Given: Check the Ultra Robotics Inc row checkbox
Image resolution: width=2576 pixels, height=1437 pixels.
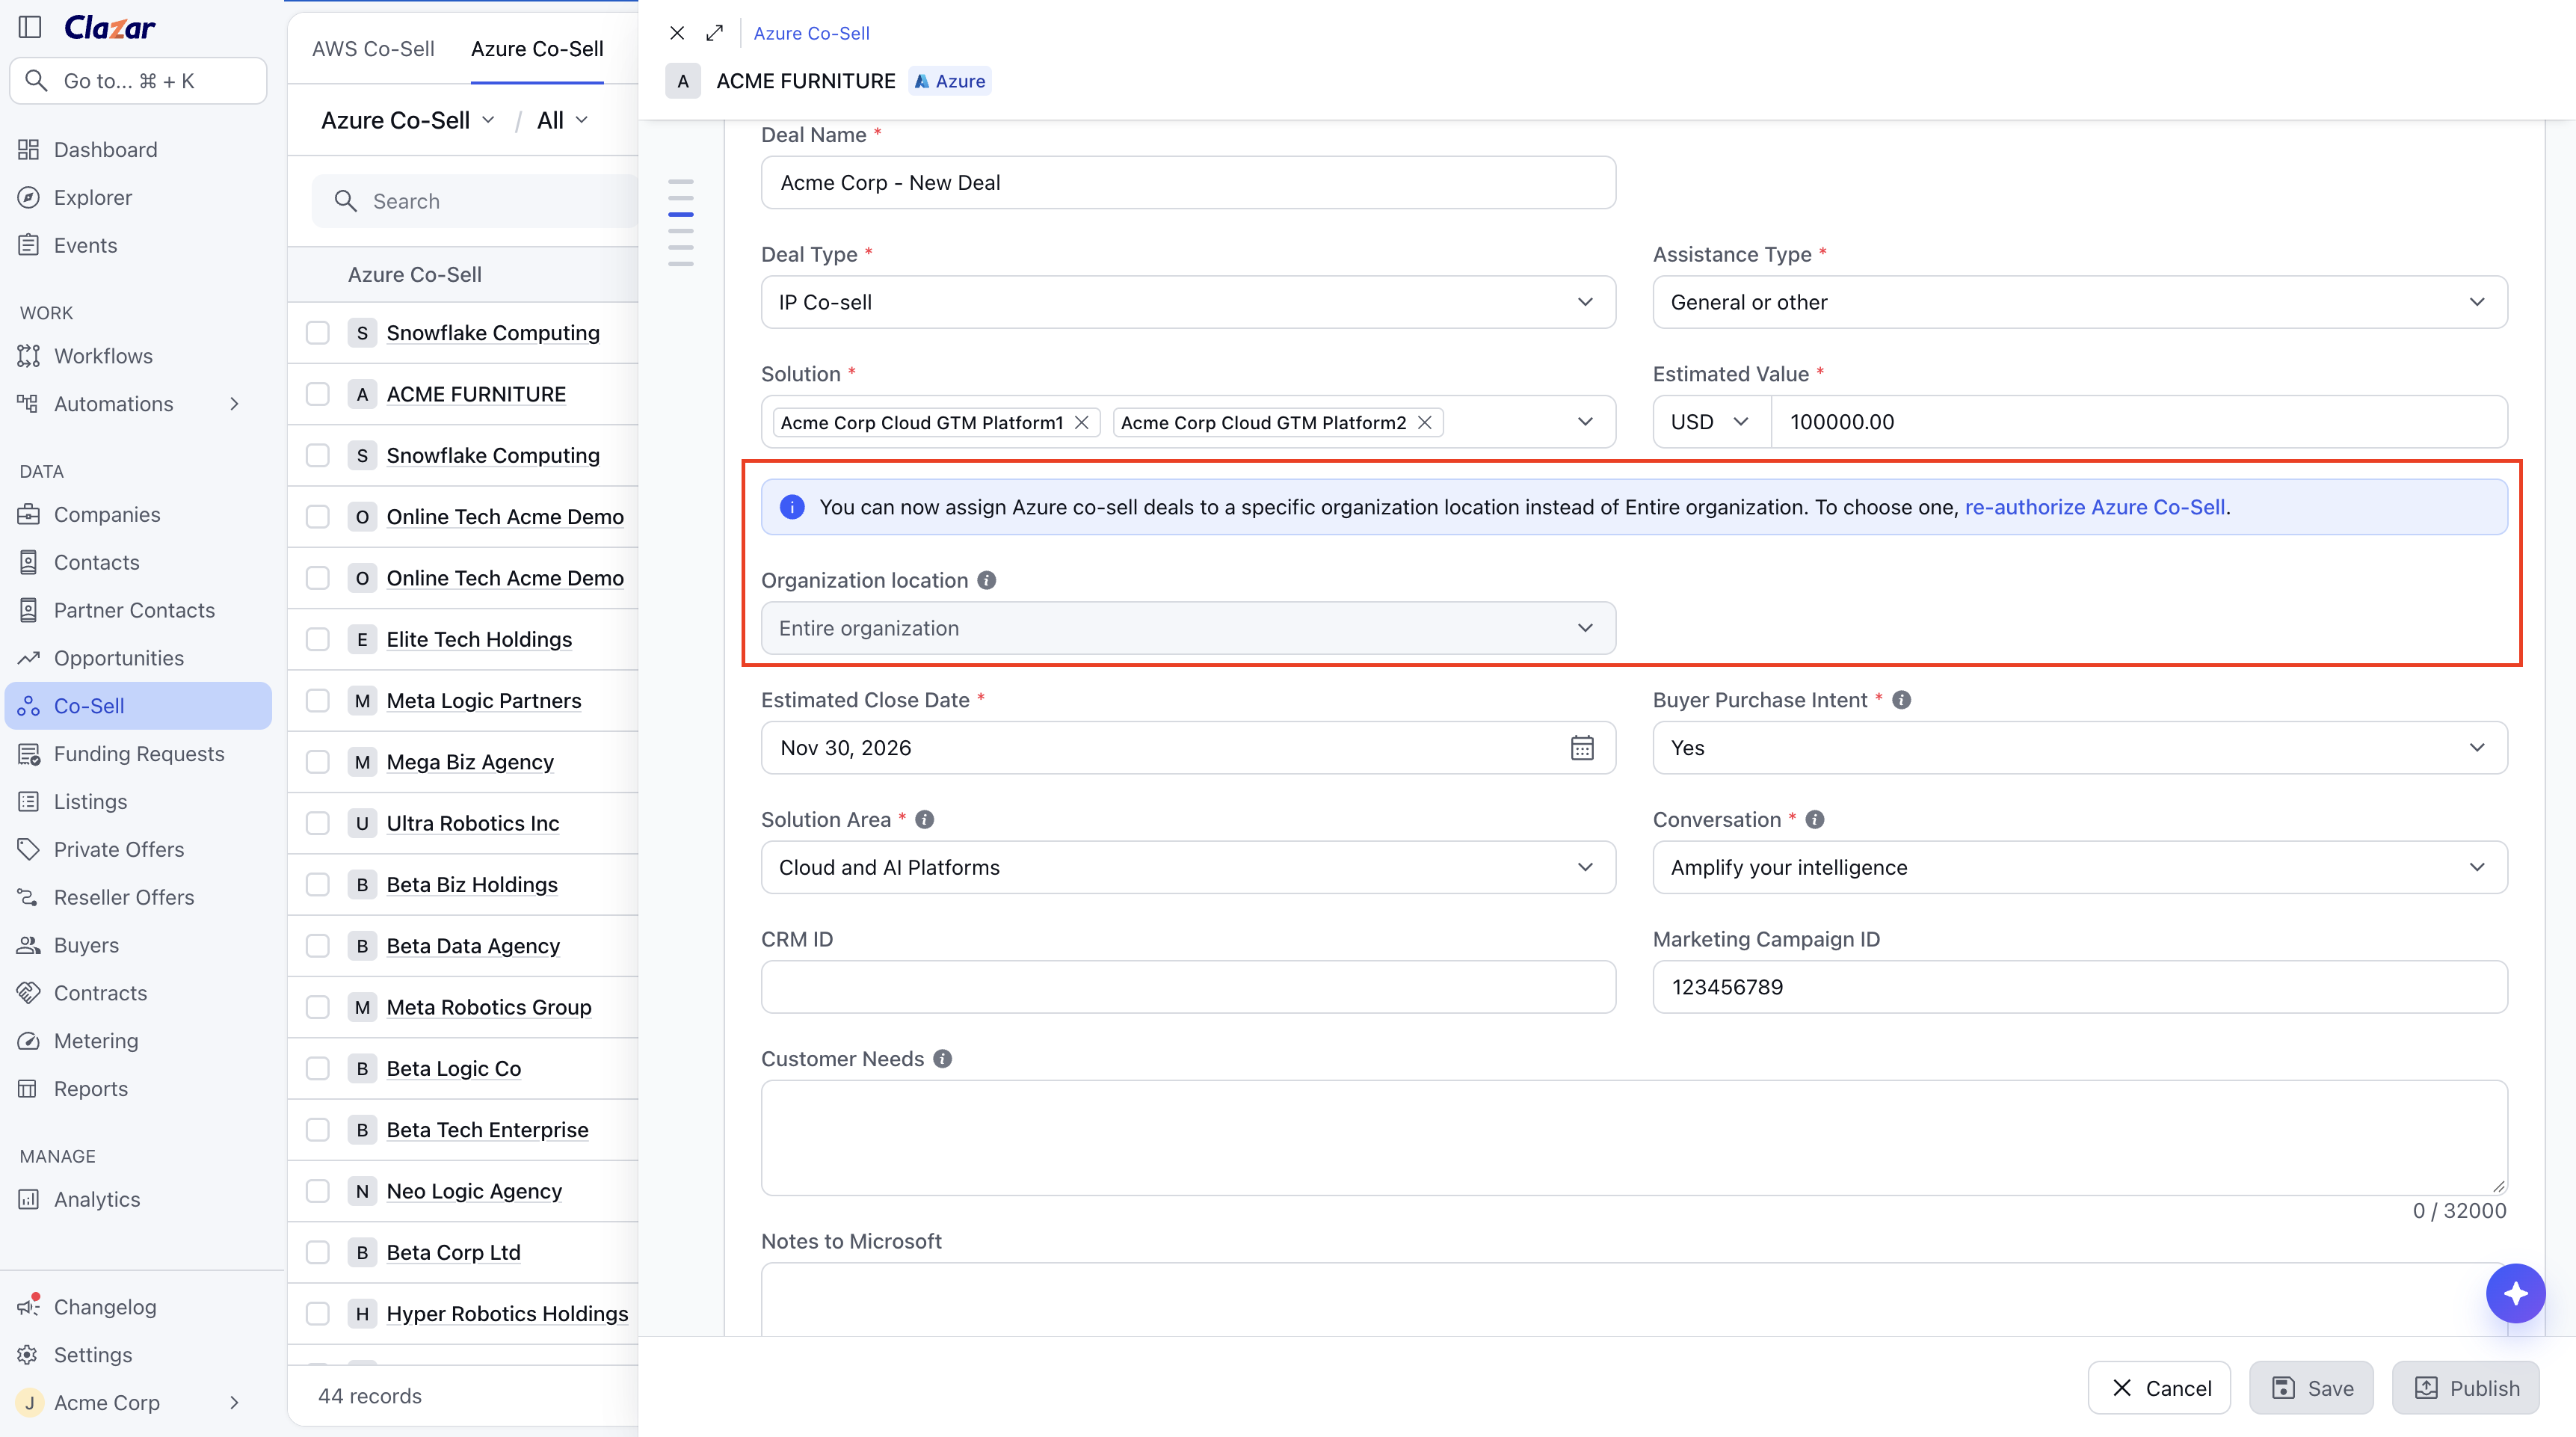Looking at the screenshot, I should [x=317, y=823].
